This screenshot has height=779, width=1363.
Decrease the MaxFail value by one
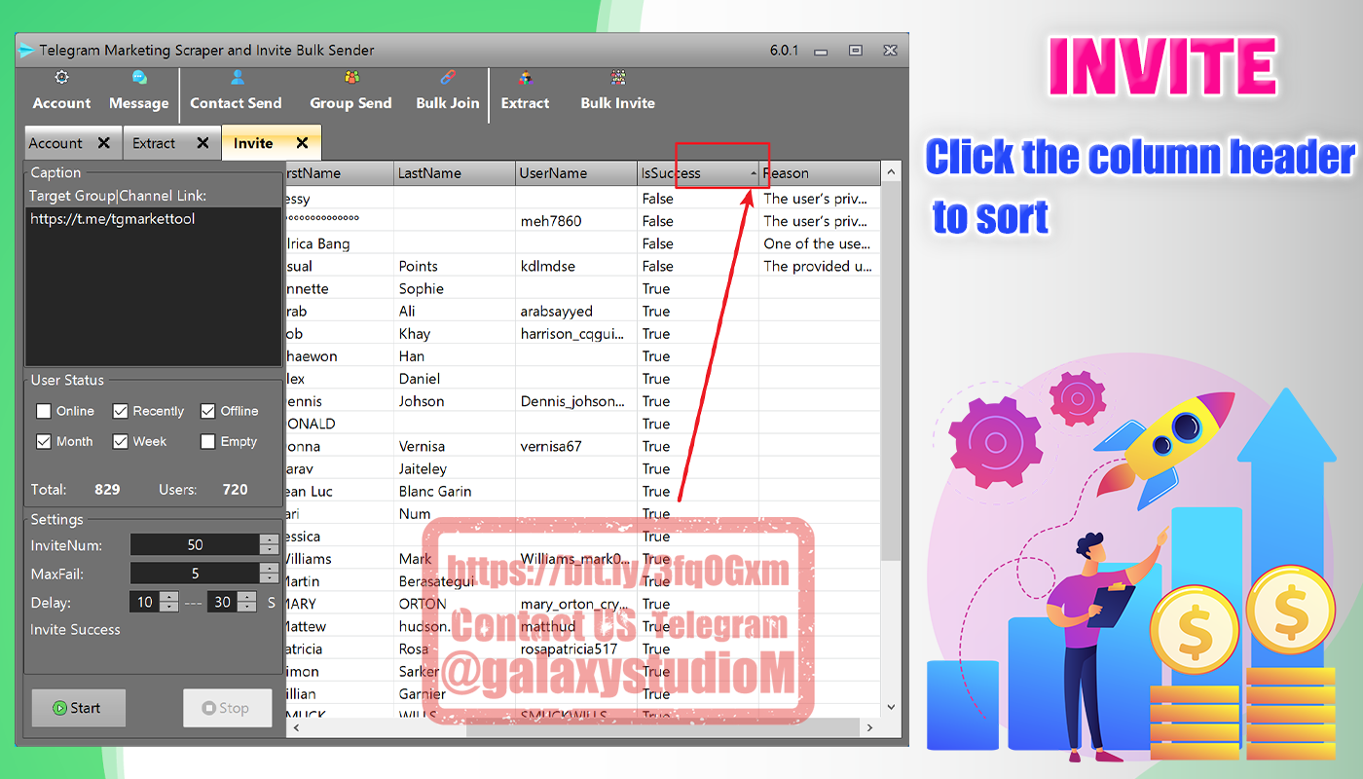pyautogui.click(x=269, y=578)
